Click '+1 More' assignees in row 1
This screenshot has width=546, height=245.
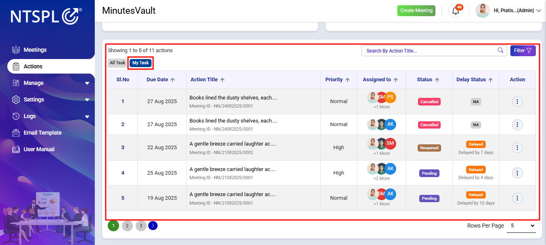pyautogui.click(x=382, y=107)
